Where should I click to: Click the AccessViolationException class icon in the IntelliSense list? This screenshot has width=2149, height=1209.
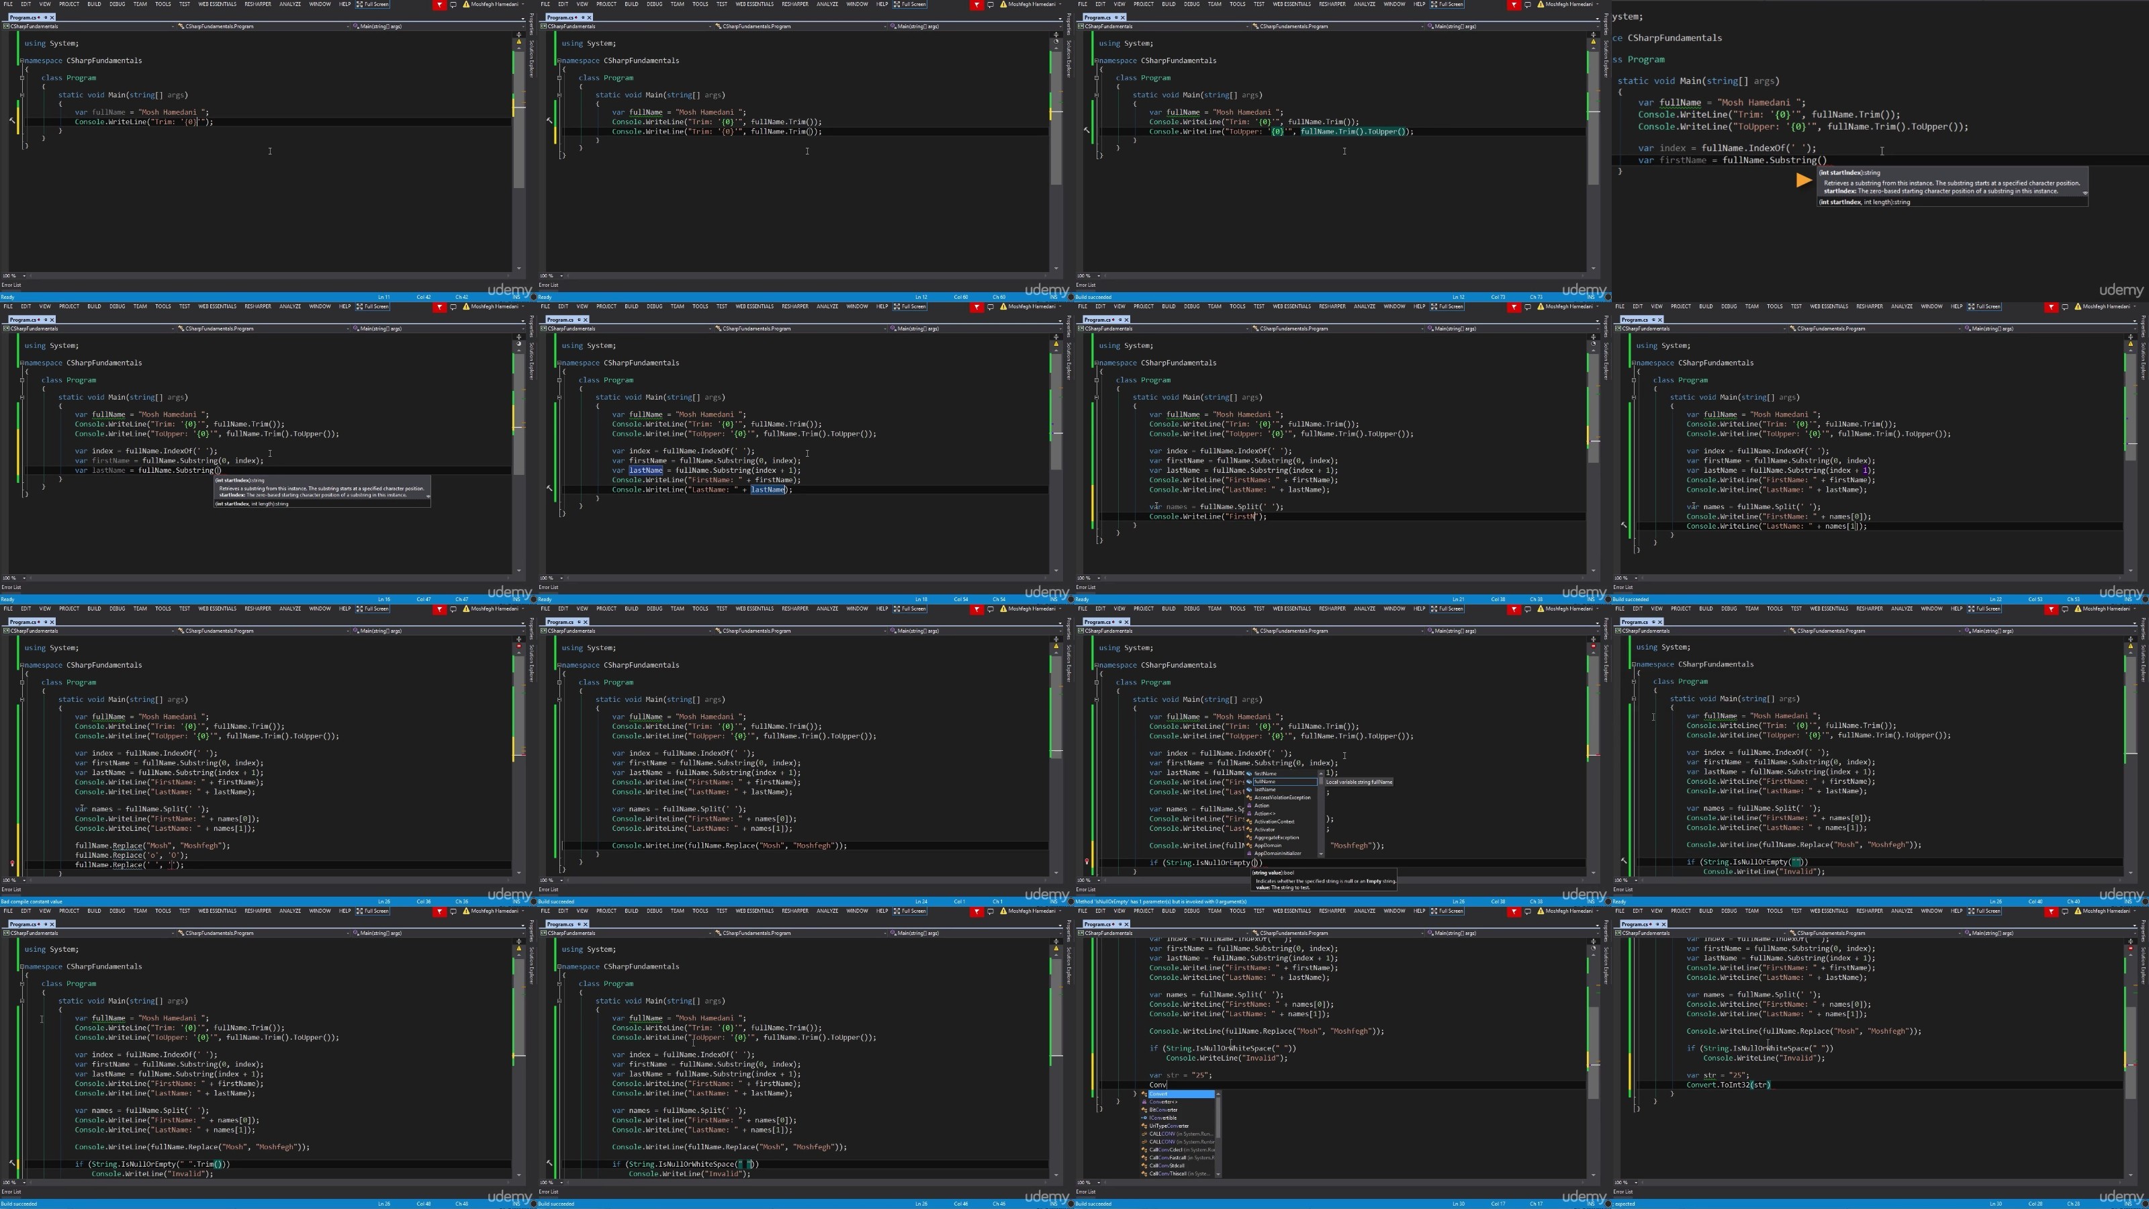click(1250, 798)
